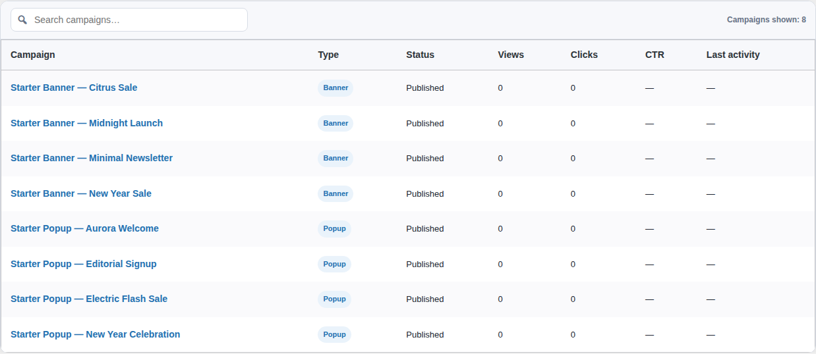Click the Banner badge in Midnight Launch row
The width and height of the screenshot is (816, 354).
point(335,123)
